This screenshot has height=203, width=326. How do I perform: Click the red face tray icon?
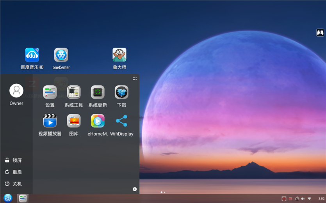point(284,199)
